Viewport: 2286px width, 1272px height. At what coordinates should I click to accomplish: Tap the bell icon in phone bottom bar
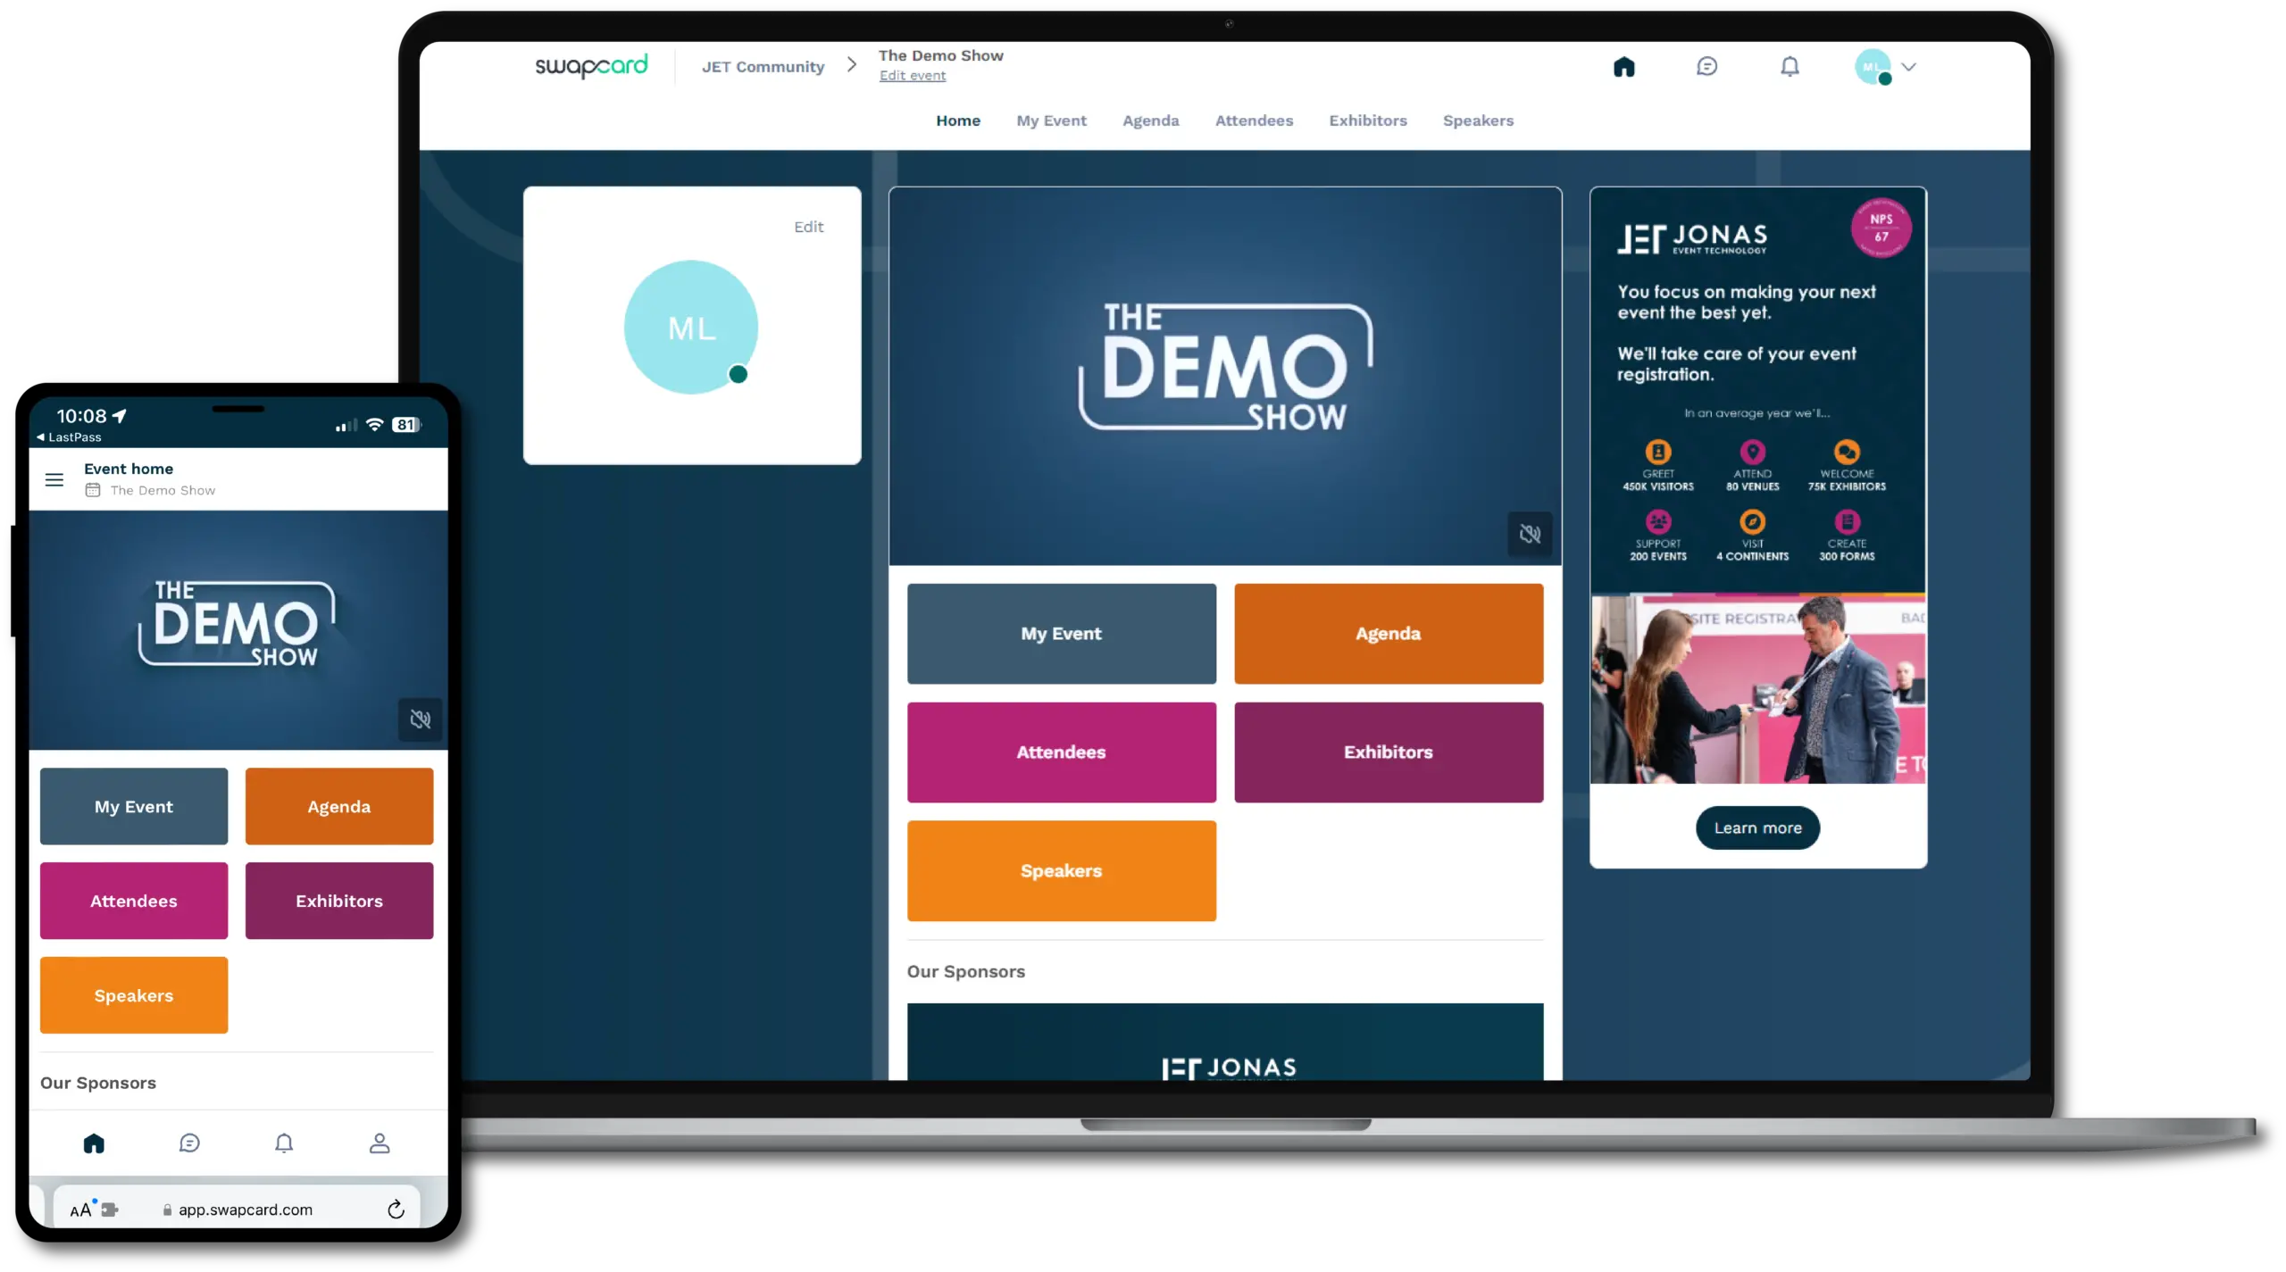click(x=284, y=1143)
